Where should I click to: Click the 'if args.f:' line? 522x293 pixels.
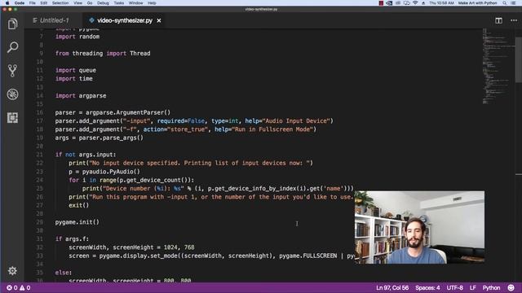click(x=72, y=239)
